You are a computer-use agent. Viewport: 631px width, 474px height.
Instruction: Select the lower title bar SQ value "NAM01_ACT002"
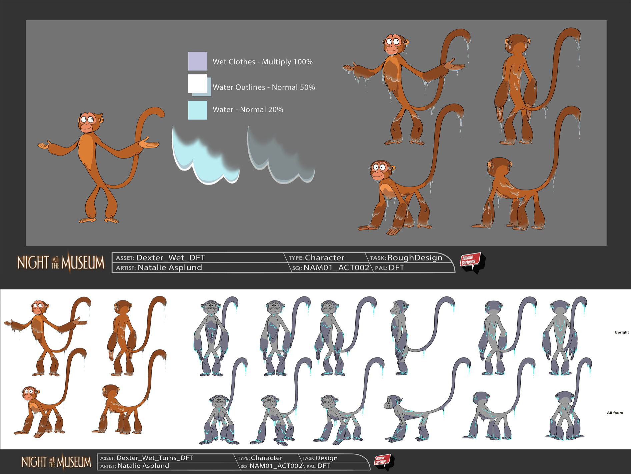point(276,466)
